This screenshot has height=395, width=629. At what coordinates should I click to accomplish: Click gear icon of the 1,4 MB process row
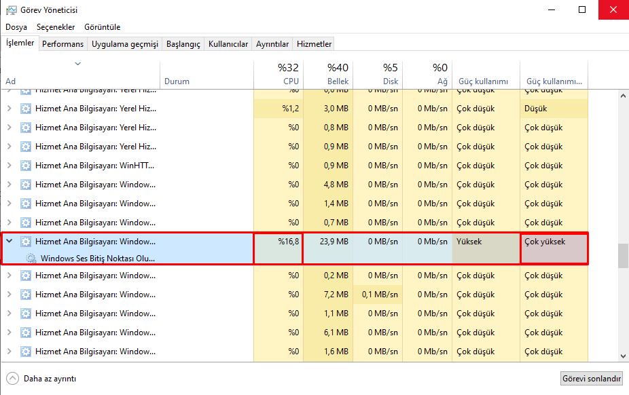pyautogui.click(x=26, y=204)
